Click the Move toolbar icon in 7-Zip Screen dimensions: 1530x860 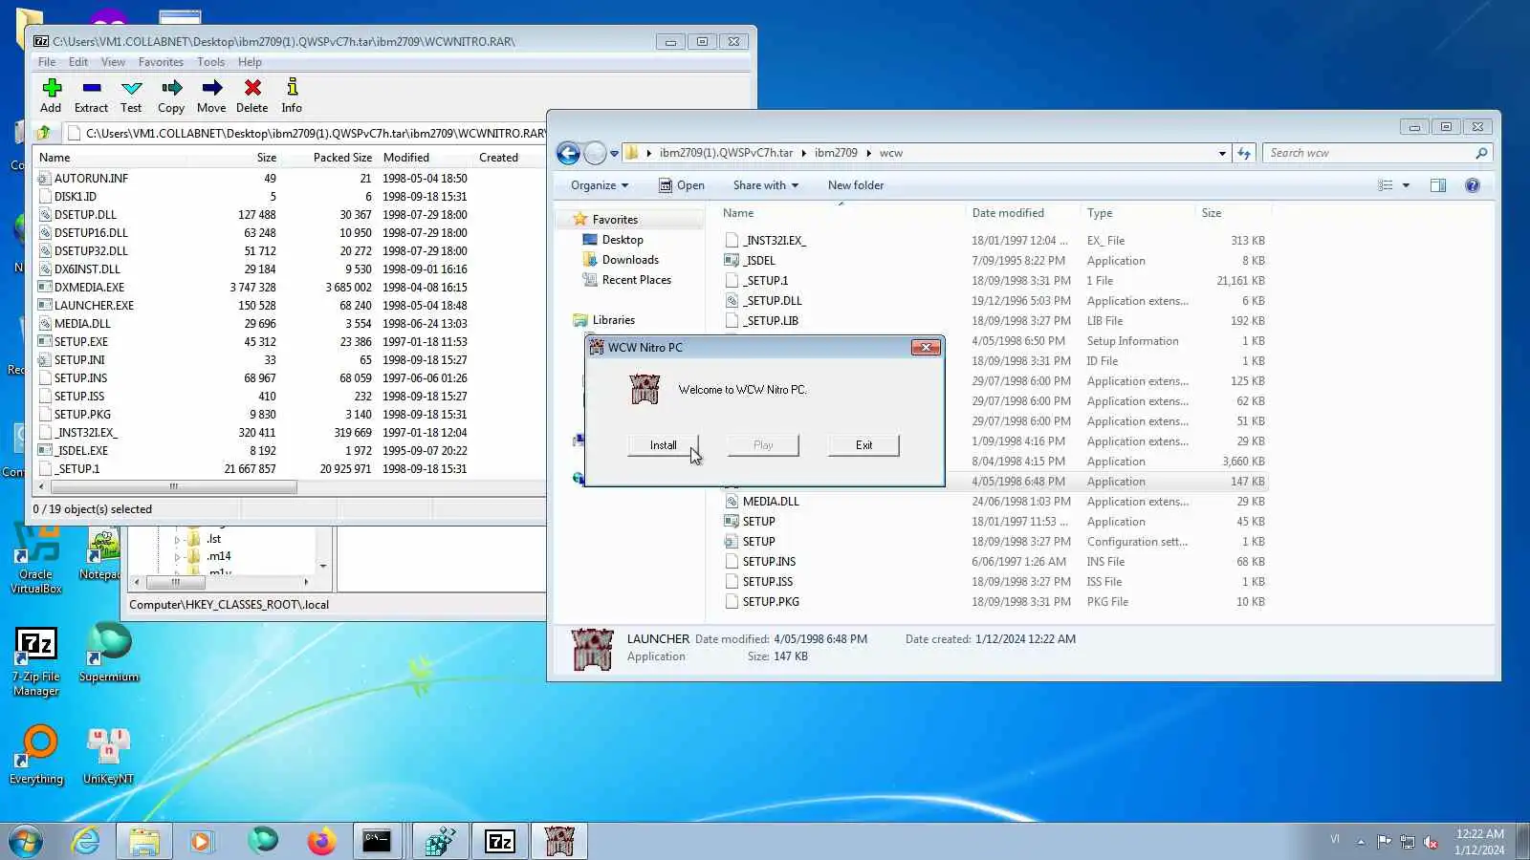point(211,96)
